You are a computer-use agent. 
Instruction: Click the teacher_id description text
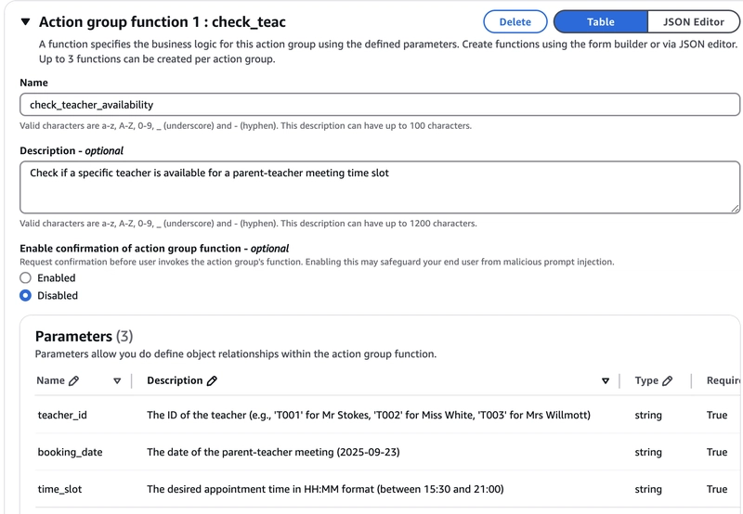pos(369,415)
